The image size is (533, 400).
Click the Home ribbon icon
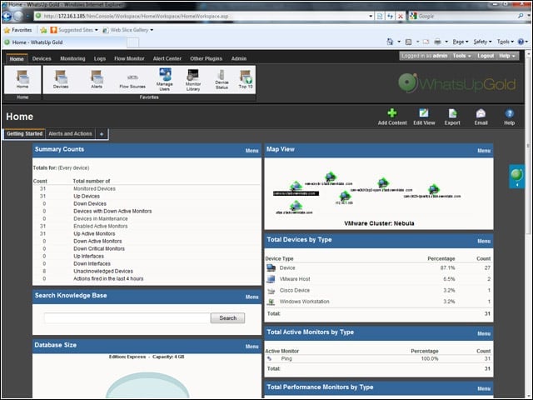pyautogui.click(x=22, y=79)
